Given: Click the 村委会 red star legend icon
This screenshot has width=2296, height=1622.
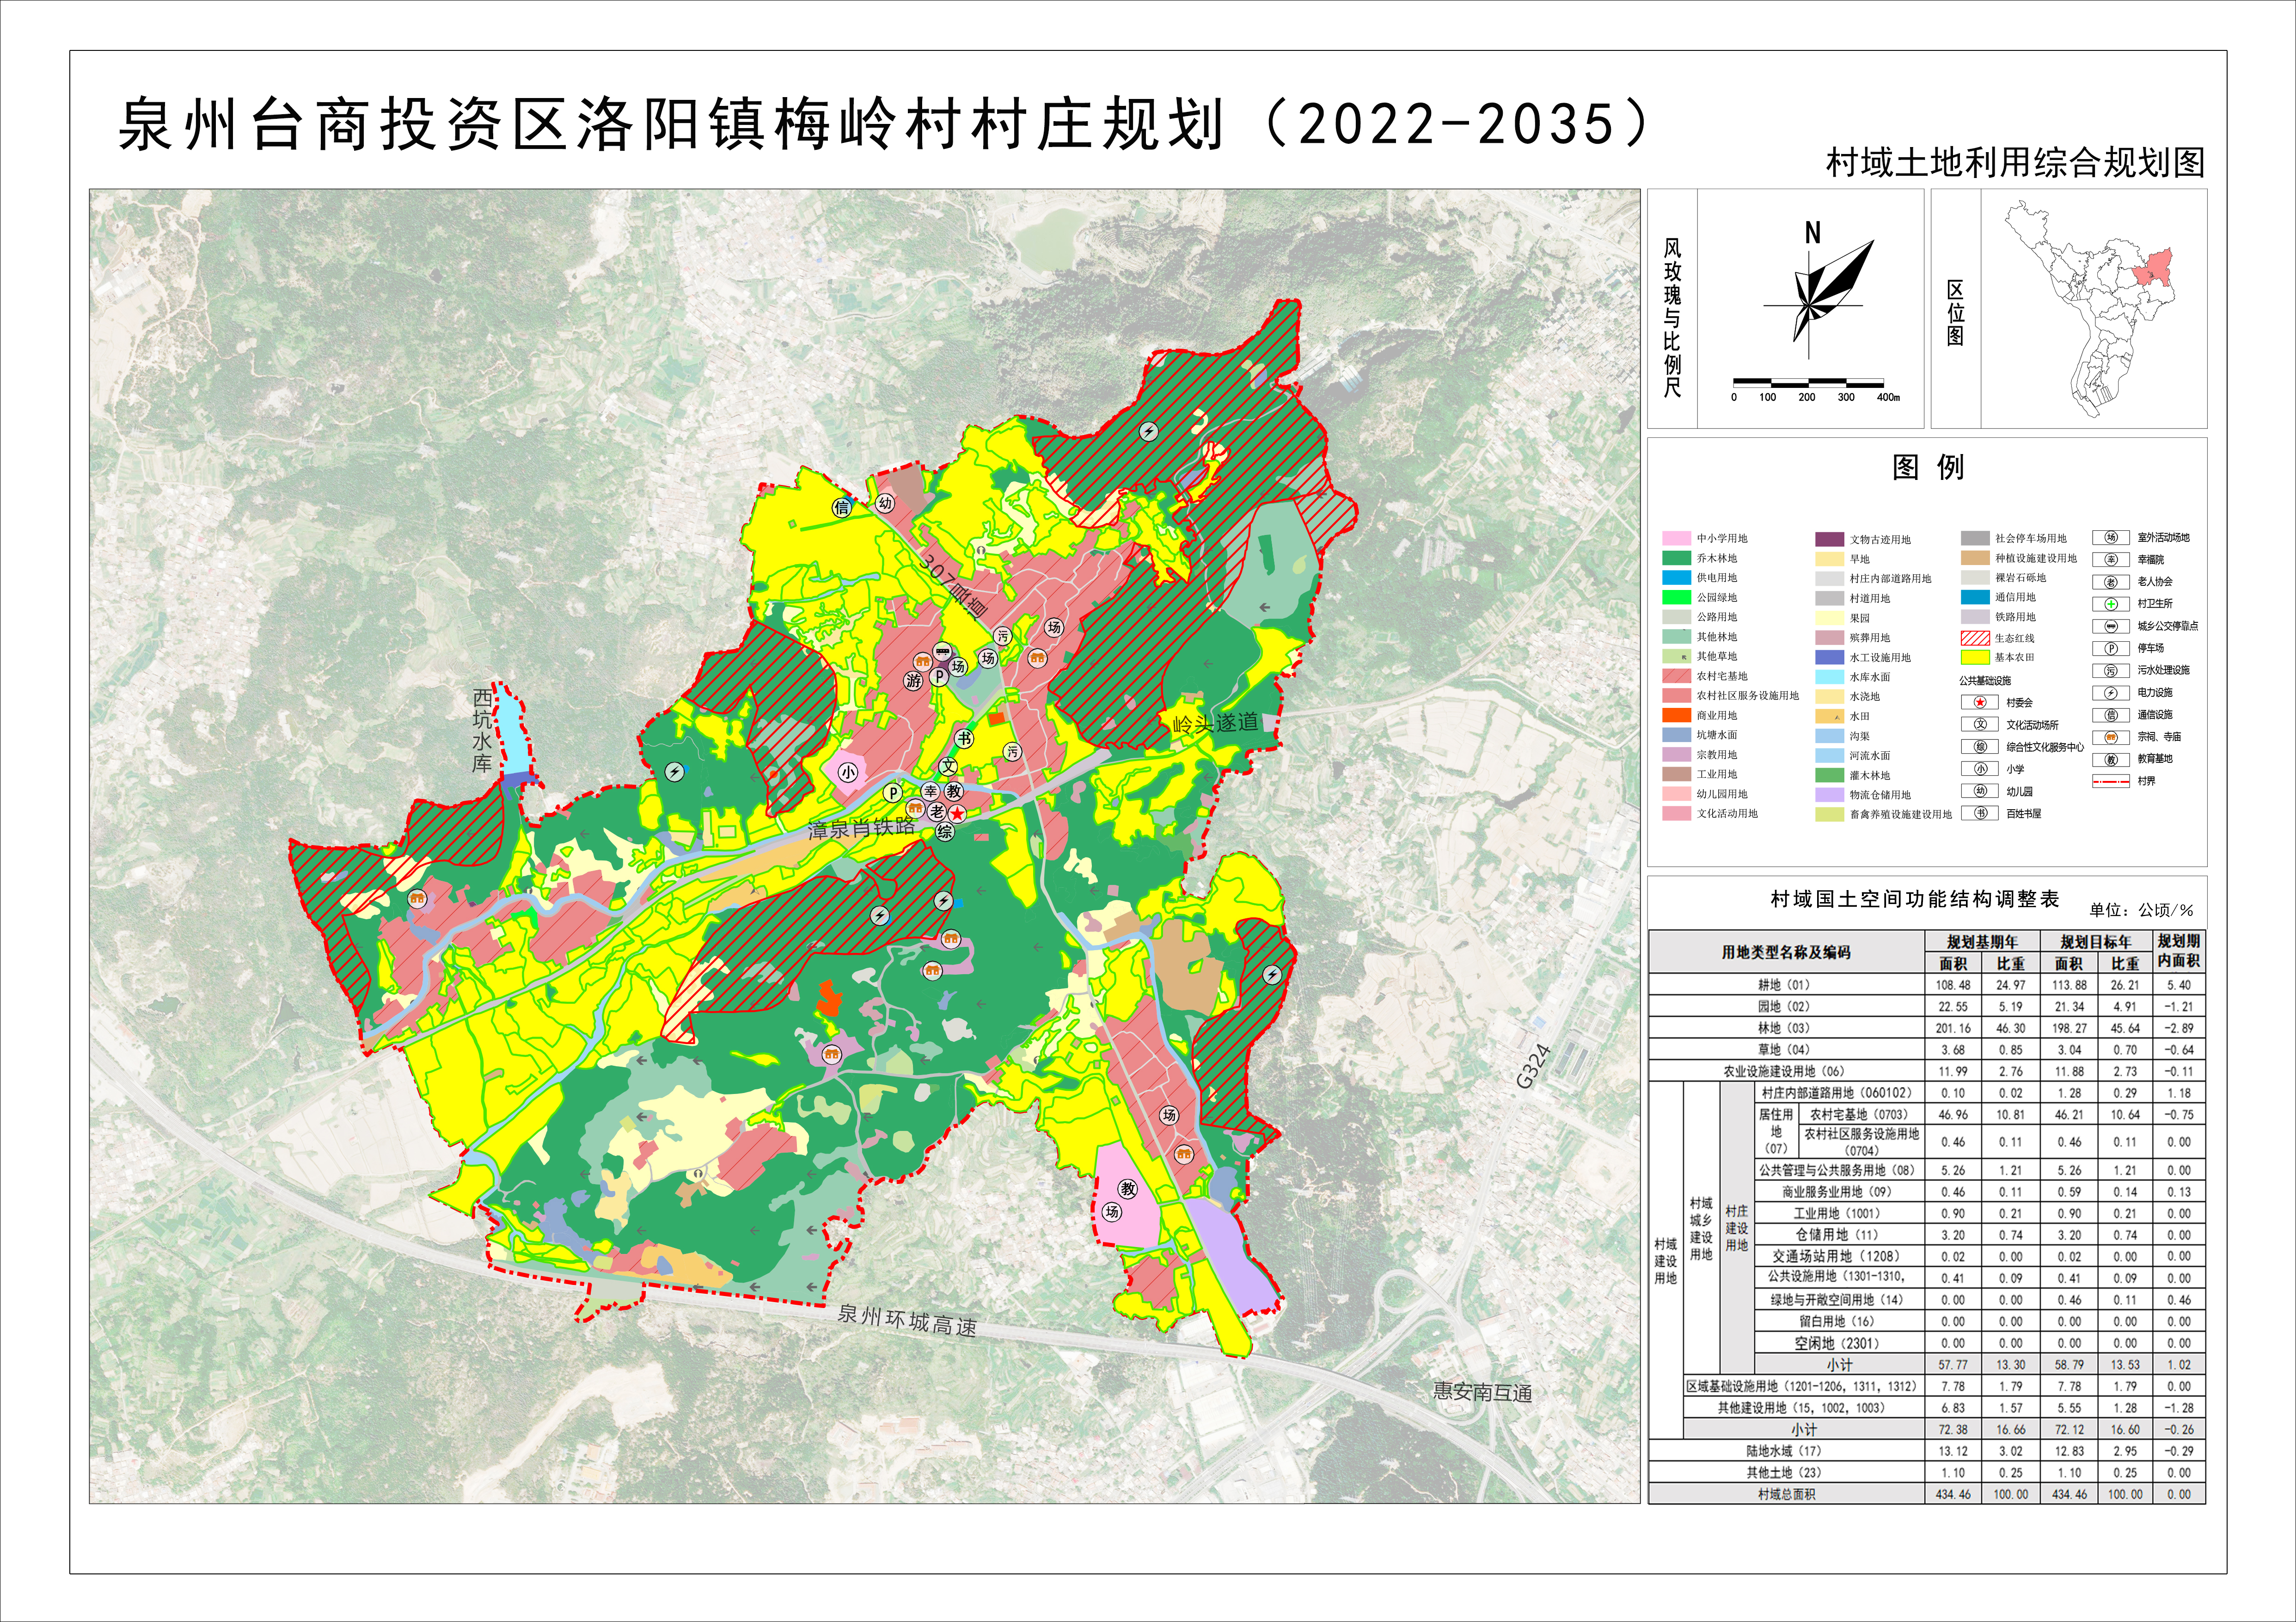Looking at the screenshot, I should pyautogui.click(x=1979, y=702).
